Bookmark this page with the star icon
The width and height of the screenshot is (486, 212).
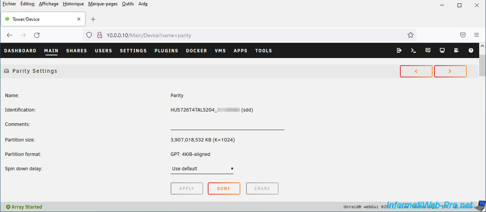pos(410,35)
